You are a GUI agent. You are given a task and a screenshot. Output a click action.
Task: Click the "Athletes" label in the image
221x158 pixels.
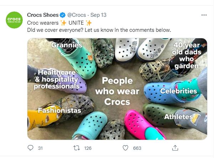tap(178, 117)
